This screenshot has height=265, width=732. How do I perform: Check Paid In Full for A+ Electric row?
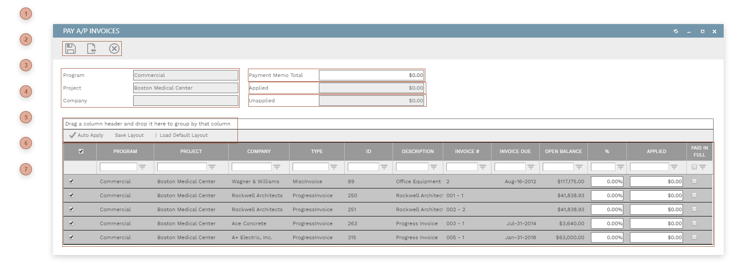click(694, 237)
